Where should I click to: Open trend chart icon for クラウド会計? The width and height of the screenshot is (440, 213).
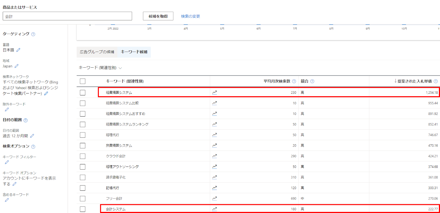(x=215, y=156)
